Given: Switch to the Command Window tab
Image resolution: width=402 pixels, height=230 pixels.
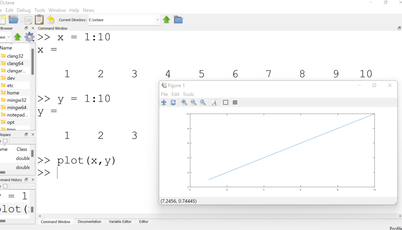Looking at the screenshot, I should tap(55, 222).
